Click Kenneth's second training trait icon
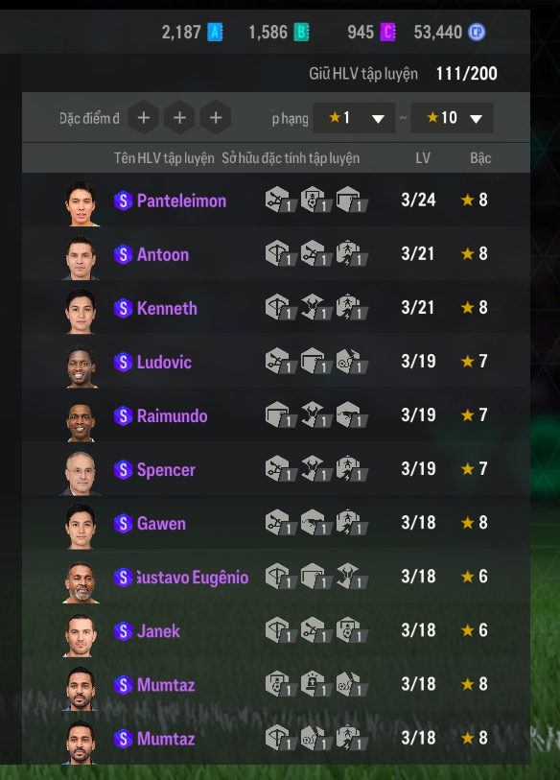 316,307
